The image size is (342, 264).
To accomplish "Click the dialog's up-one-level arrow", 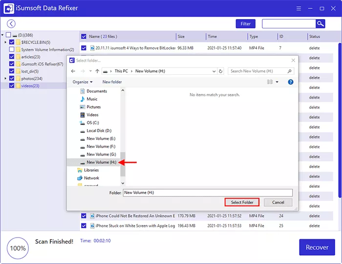I will (97, 71).
